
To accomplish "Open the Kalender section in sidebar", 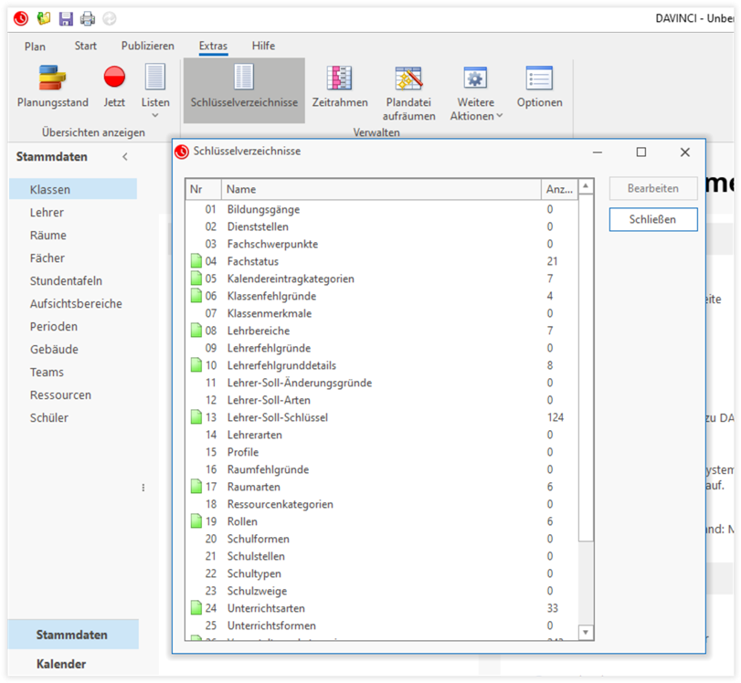I will (x=61, y=664).
